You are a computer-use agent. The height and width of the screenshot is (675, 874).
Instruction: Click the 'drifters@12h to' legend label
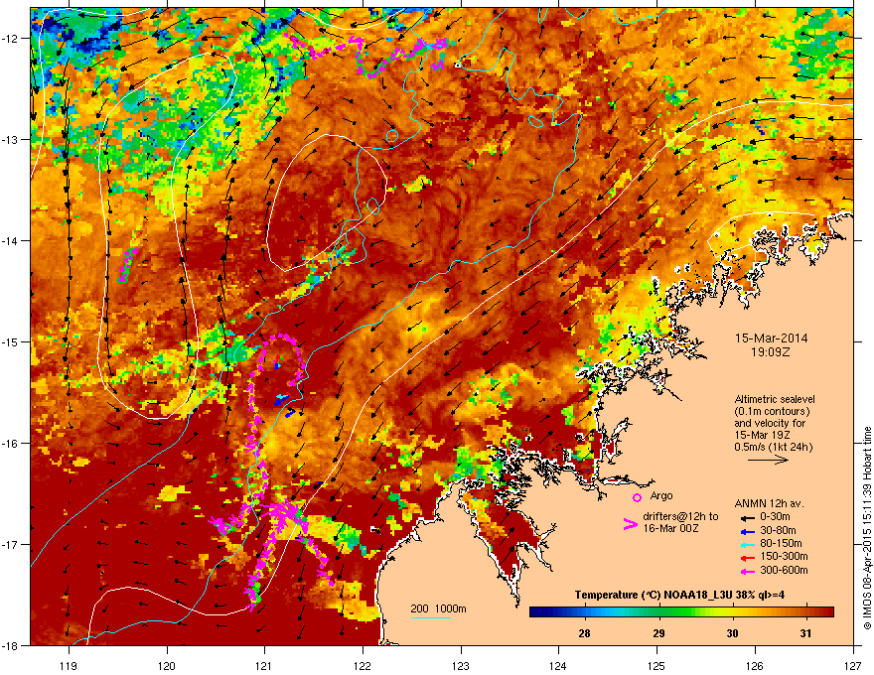pyautogui.click(x=680, y=517)
